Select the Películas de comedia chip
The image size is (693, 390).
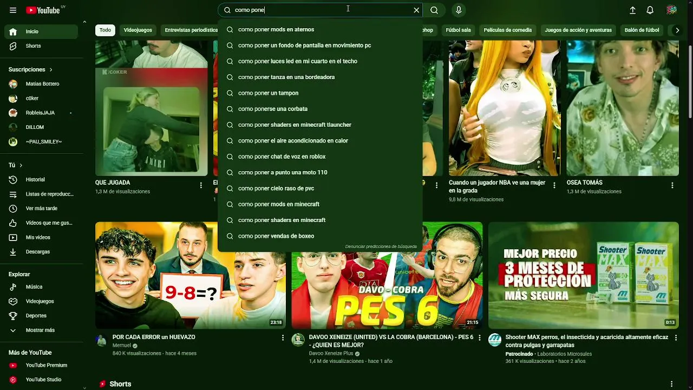coord(508,30)
